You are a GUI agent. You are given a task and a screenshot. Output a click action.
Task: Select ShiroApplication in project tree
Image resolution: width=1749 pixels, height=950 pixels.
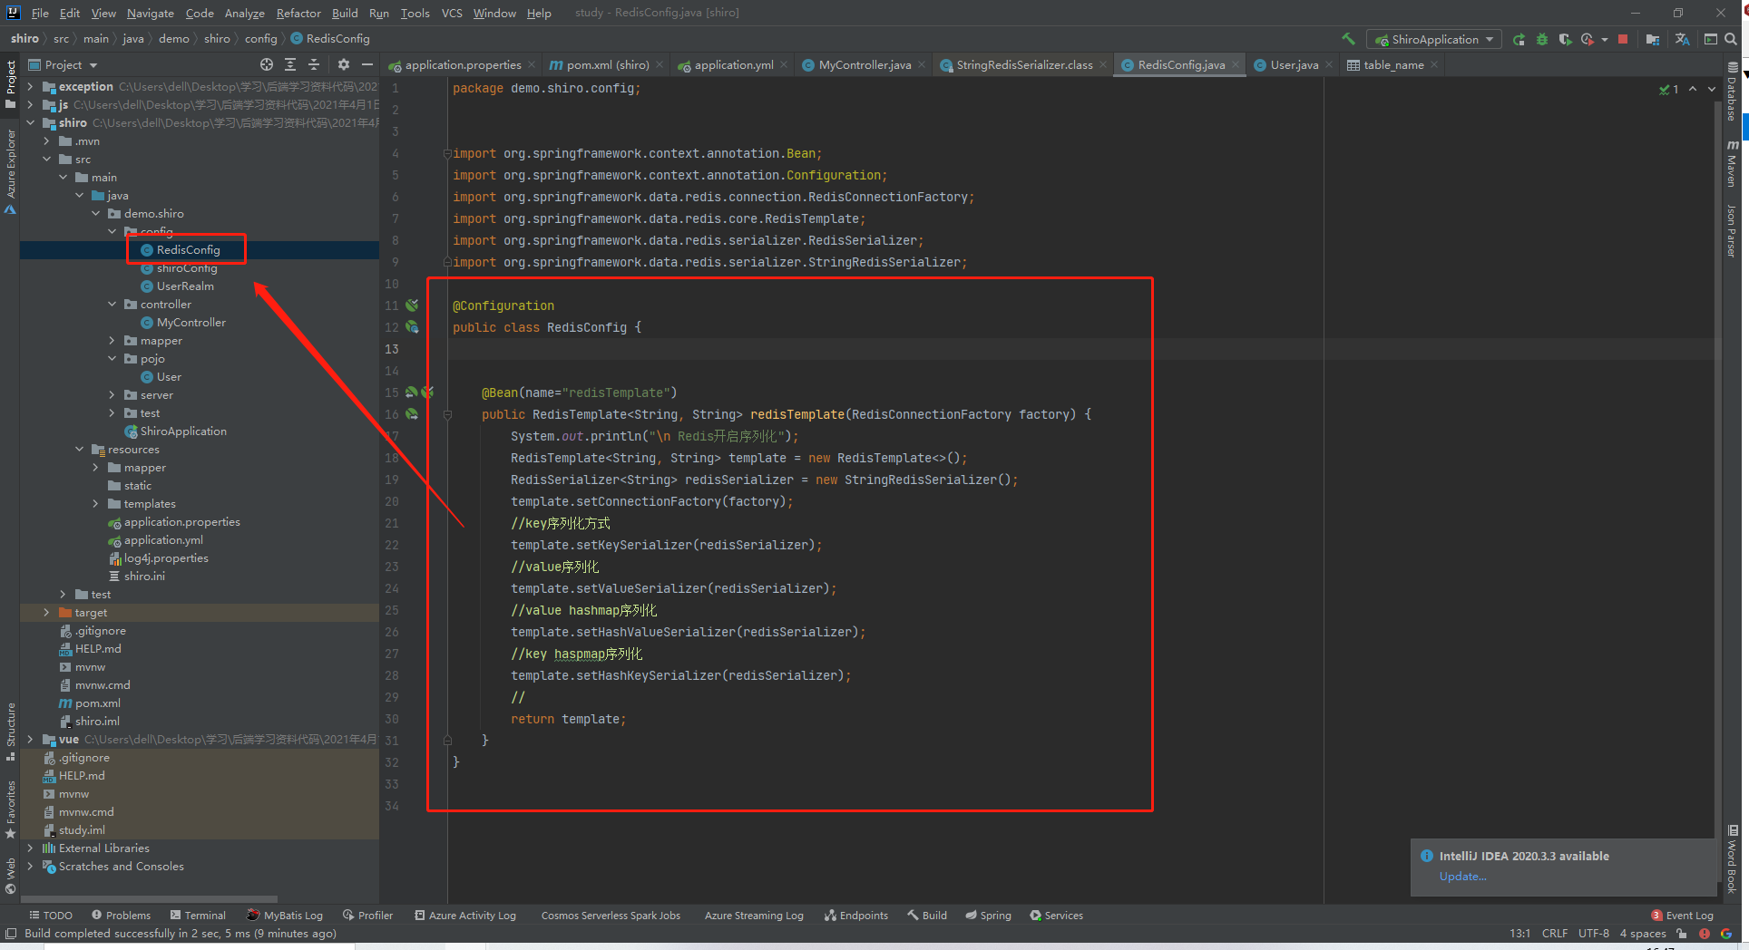coord(183,431)
